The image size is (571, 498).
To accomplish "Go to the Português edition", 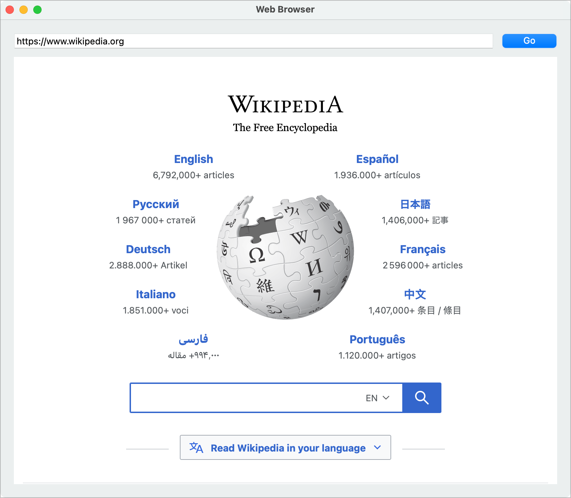I will pos(377,340).
